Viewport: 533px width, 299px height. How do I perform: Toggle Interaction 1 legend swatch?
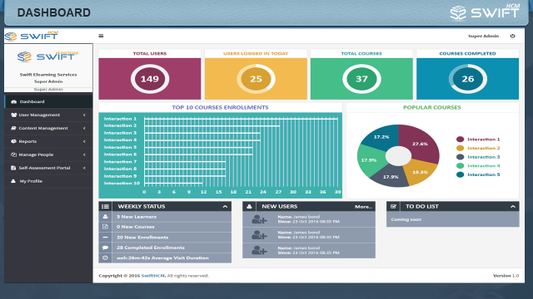coord(460,140)
